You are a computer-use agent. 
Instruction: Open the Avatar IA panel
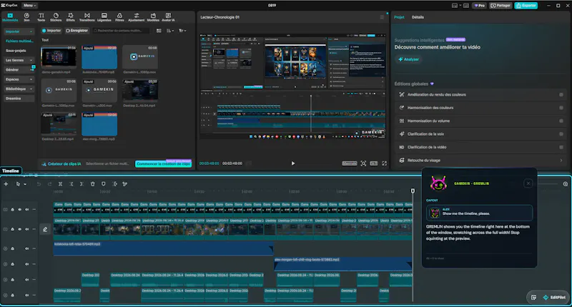pyautogui.click(x=168, y=16)
